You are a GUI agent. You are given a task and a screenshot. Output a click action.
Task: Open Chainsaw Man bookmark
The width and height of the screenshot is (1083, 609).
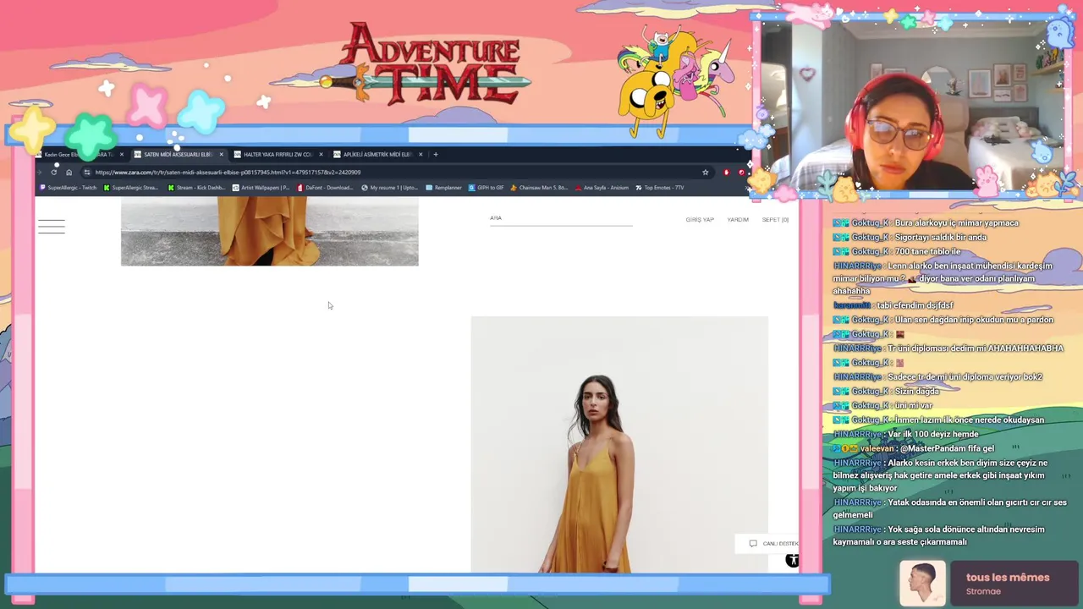click(x=538, y=188)
